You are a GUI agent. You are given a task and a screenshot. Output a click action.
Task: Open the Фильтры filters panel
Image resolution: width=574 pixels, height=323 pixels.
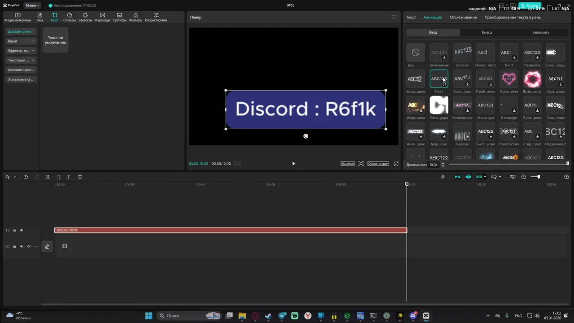tap(136, 17)
